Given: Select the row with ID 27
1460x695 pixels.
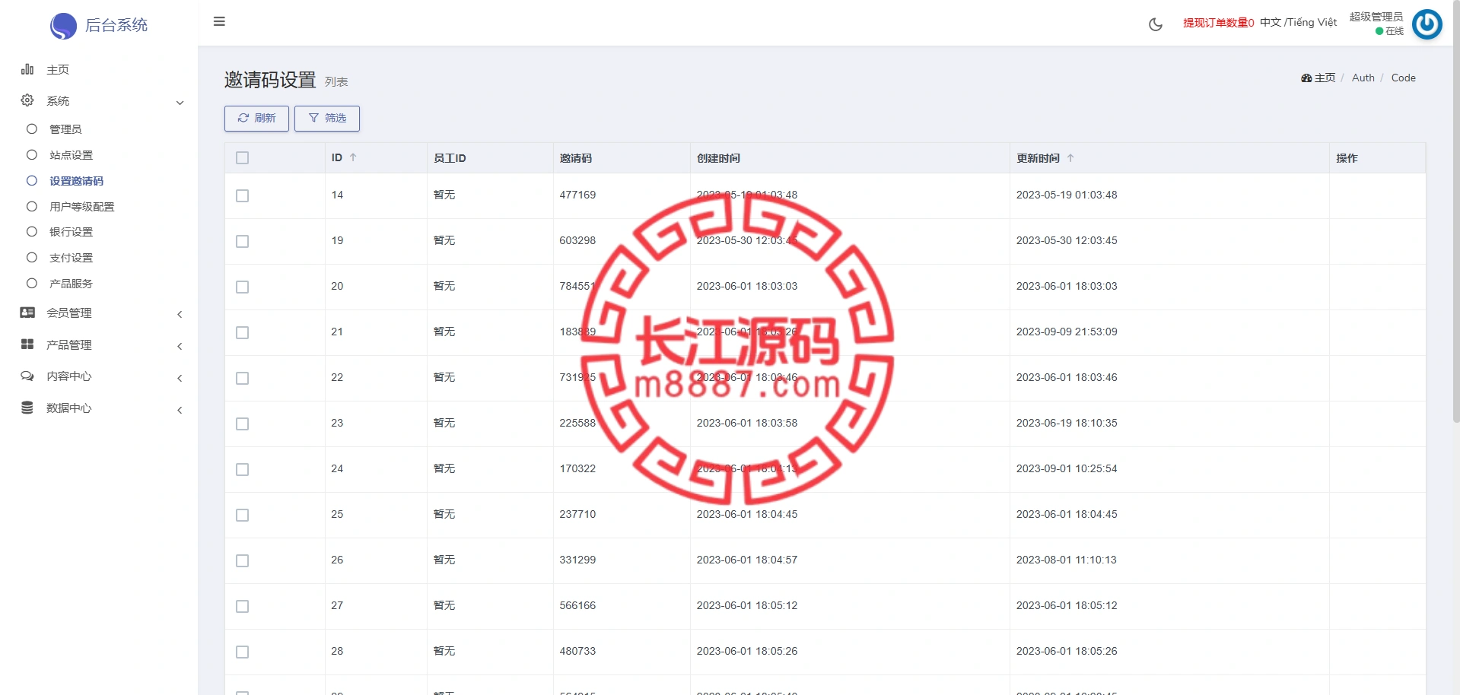Looking at the screenshot, I should [x=243, y=607].
